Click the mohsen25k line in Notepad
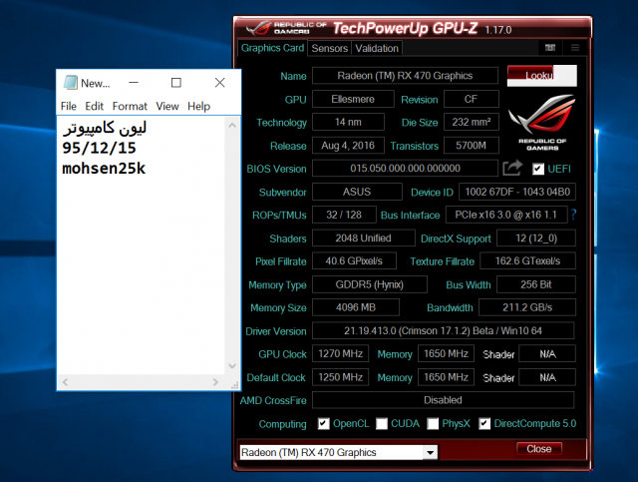This screenshot has width=638, height=482. tap(104, 169)
